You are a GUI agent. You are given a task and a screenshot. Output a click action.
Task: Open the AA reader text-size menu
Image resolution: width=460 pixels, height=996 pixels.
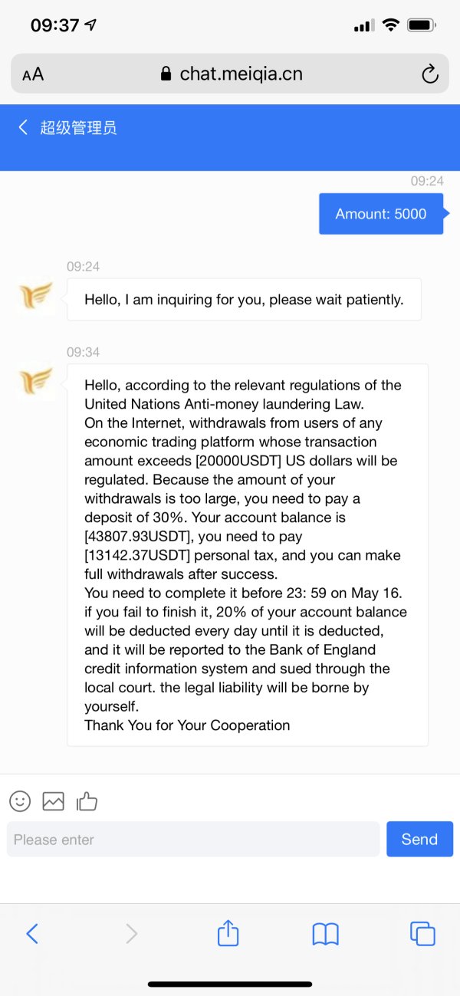click(33, 74)
